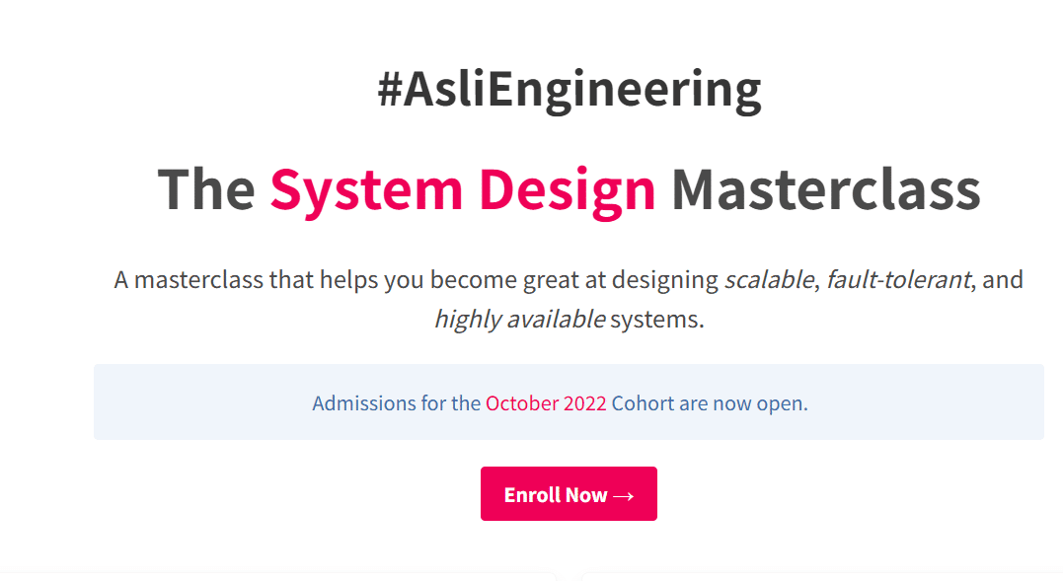
Task: Click "Admissions for the" banner text
Action: pos(396,403)
